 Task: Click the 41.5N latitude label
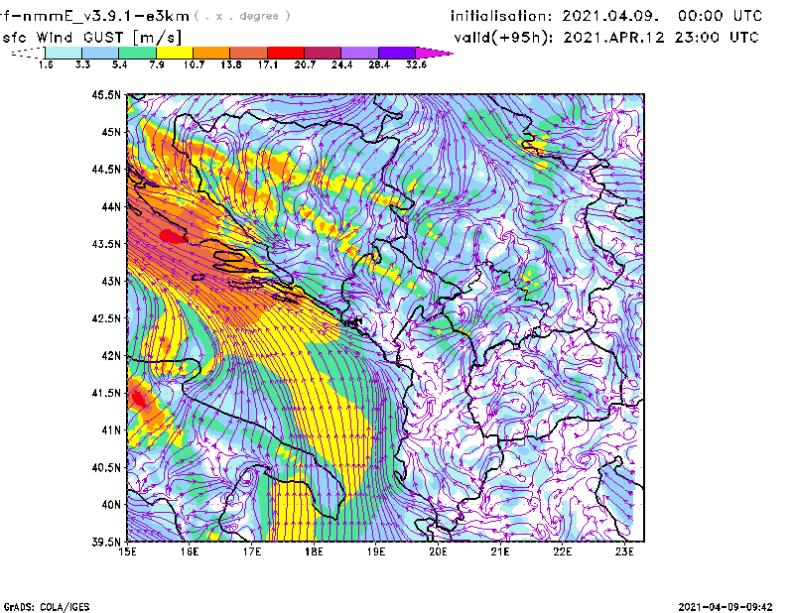point(106,393)
